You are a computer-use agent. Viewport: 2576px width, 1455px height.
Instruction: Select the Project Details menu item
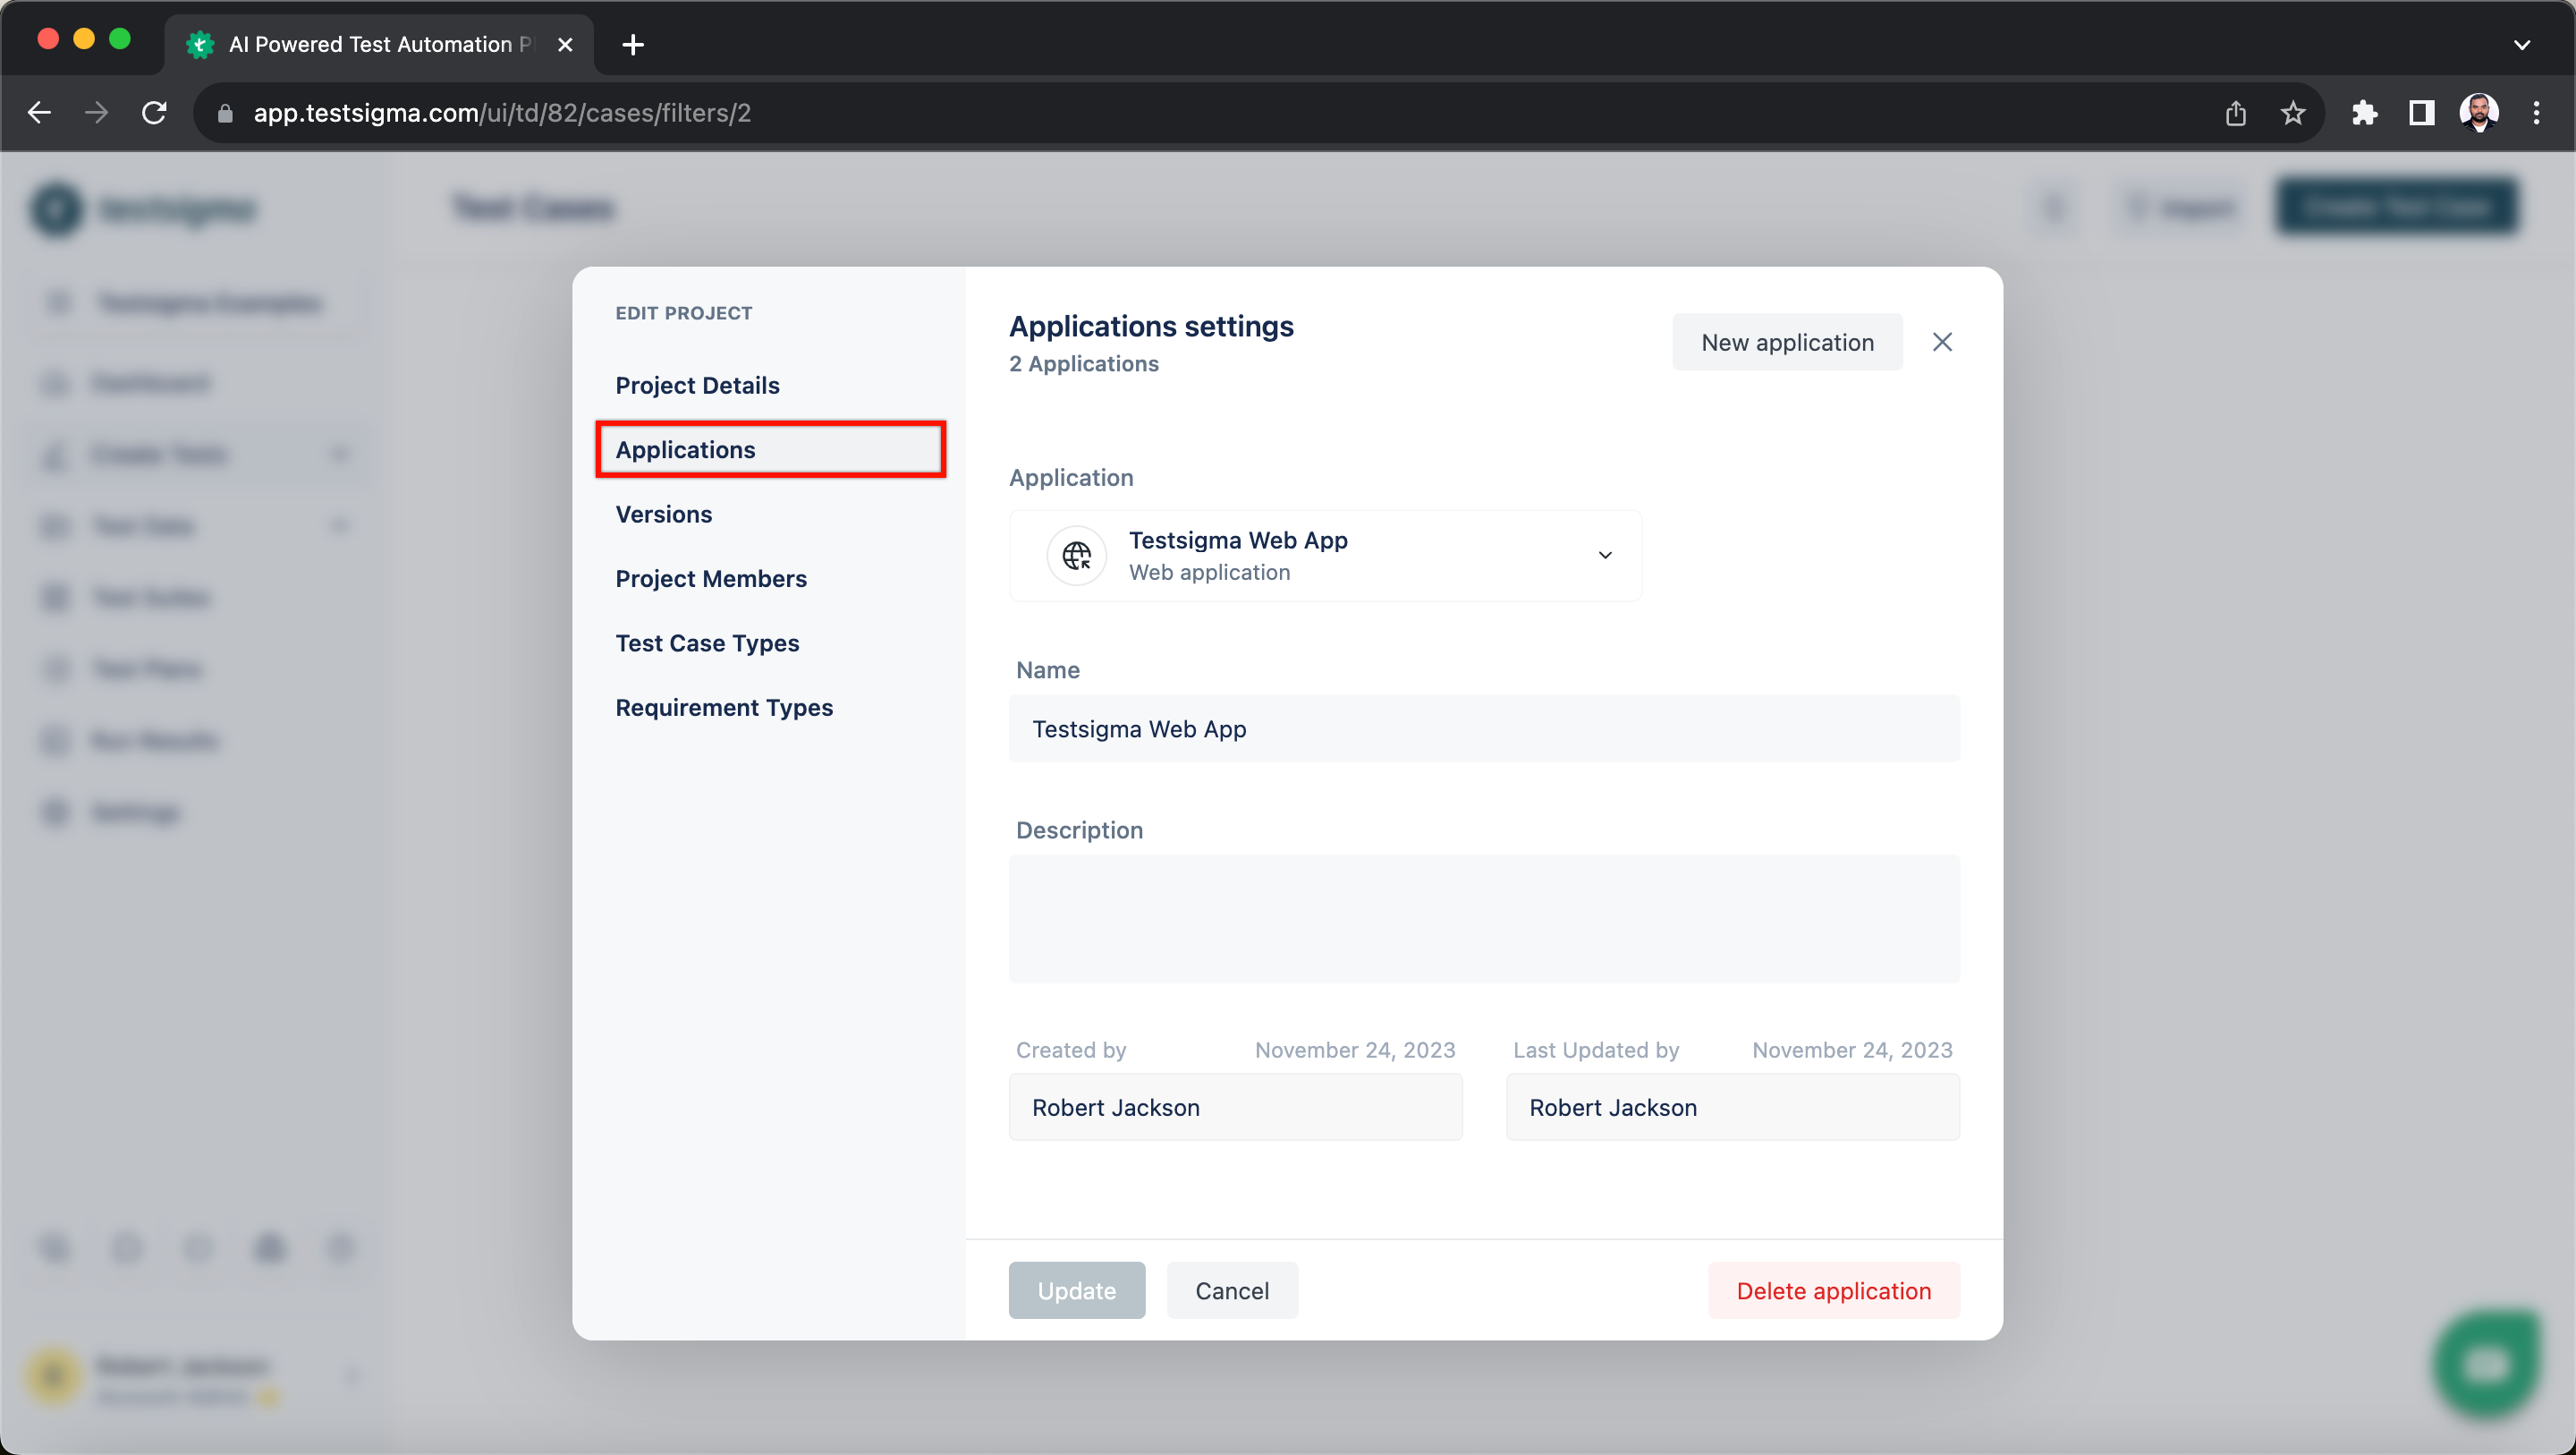[x=697, y=384]
